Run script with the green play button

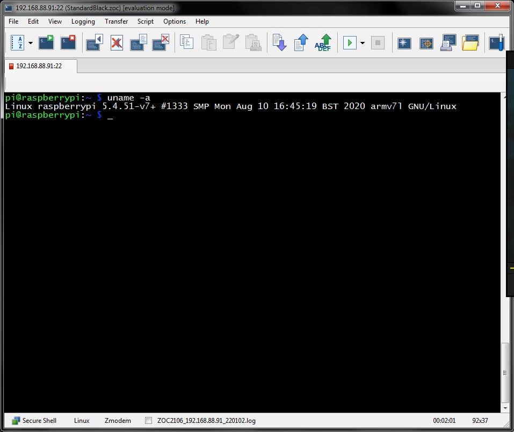(350, 43)
